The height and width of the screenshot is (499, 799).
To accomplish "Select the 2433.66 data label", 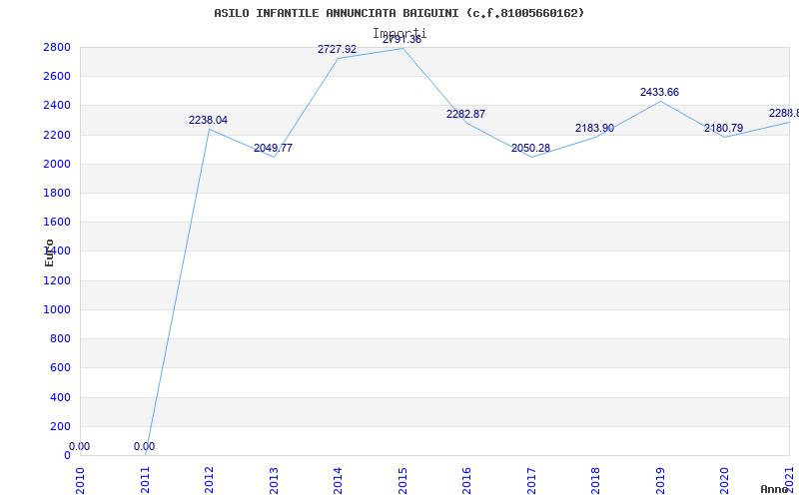I will (659, 92).
